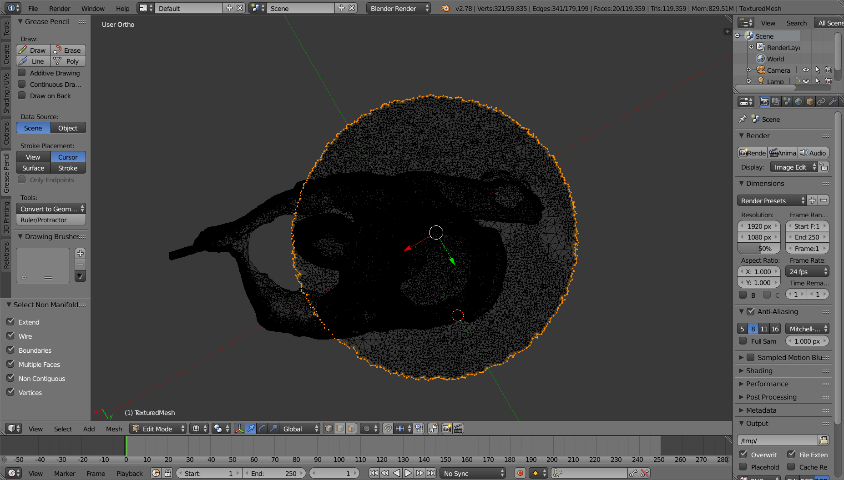Open the File menu
Viewport: 844px width, 480px height.
(x=33, y=8)
